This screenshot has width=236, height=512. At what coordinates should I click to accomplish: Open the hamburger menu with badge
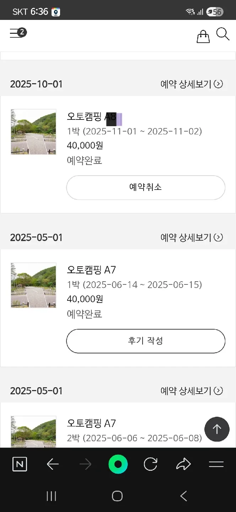pos(18,33)
